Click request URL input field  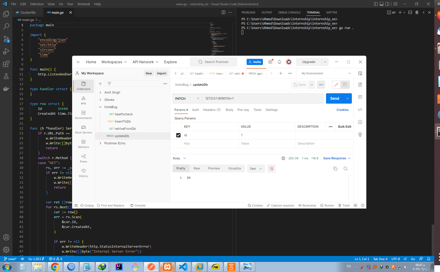(263, 98)
